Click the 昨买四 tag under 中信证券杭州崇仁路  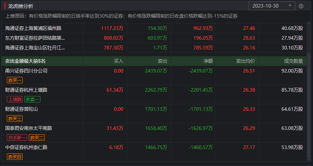coord(15,157)
